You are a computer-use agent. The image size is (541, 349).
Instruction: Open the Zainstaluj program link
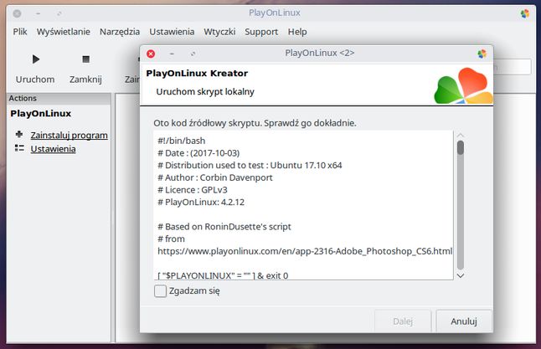pos(69,136)
